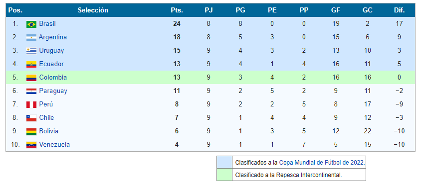Click the Pts. column header
This screenshot has height=188, width=421.
click(177, 10)
